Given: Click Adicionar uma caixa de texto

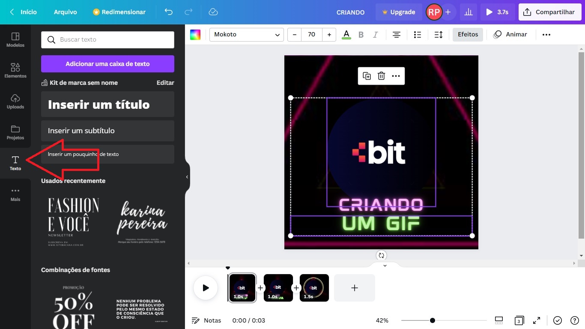Looking at the screenshot, I should tap(107, 63).
